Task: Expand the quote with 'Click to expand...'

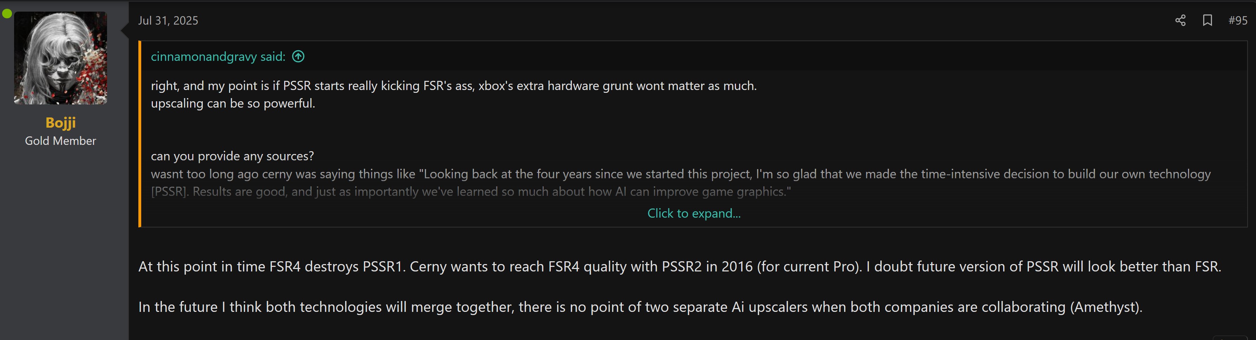Action: (693, 213)
